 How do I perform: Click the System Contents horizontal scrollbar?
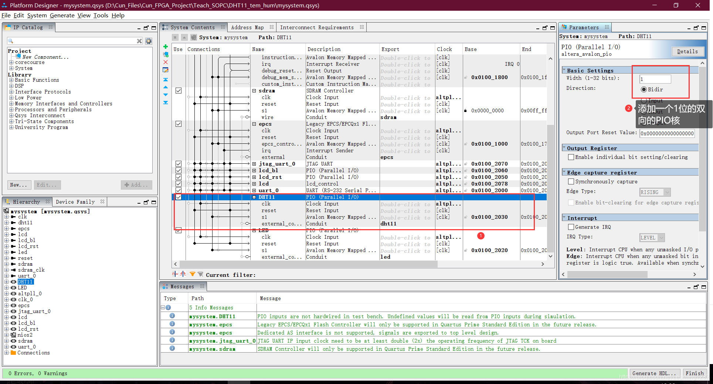308,264
